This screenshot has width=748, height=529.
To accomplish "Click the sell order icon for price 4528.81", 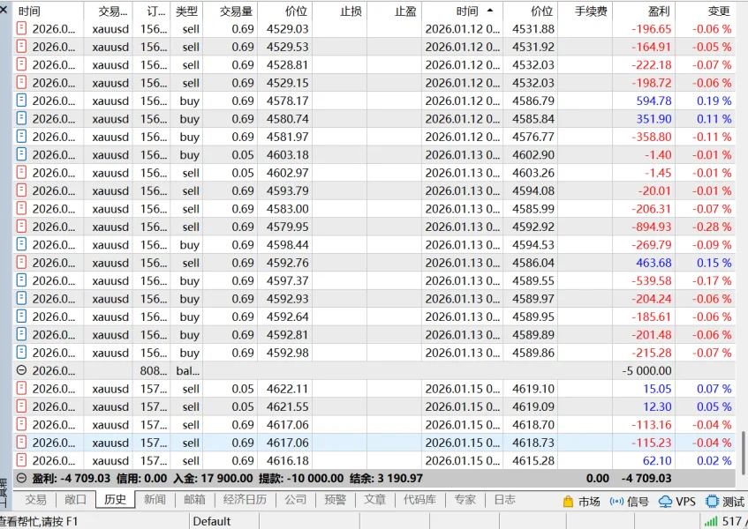I will (x=21, y=64).
